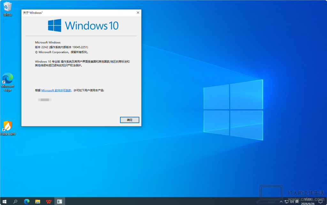Switch the 英 input method indicator
The width and height of the screenshot is (327, 205).
[297, 202]
